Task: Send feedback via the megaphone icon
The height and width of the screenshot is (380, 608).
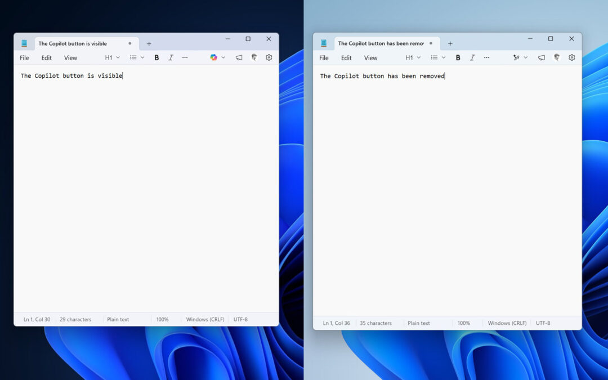Action: point(239,57)
